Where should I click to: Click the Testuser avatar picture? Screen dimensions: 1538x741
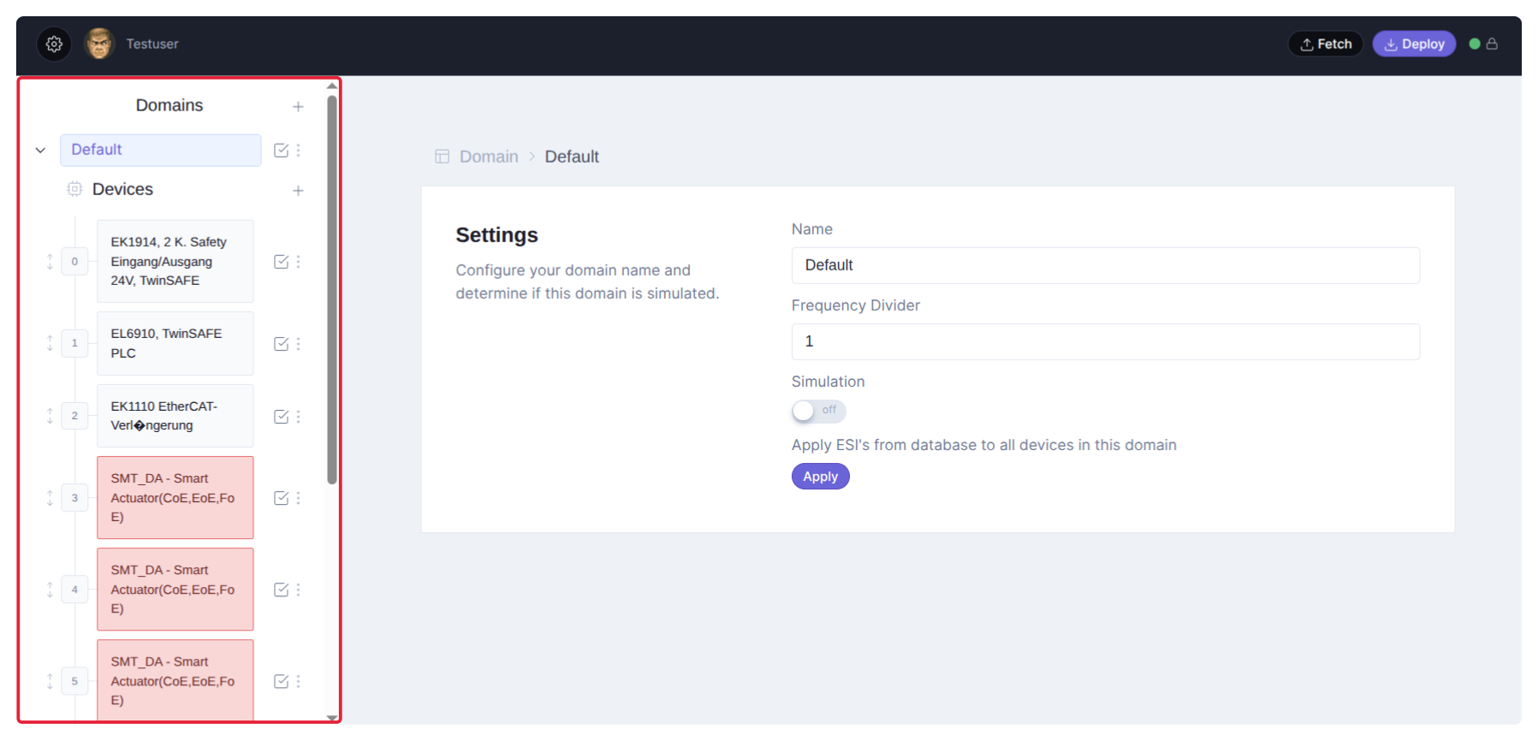click(x=99, y=44)
